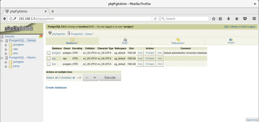Check the test database row checkbox
This screenshot has width=259, height=122.
[x=49, y=64]
